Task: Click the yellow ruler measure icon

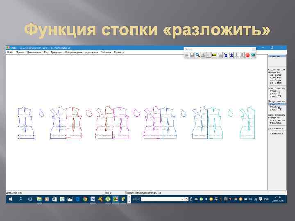Action: (x=214, y=55)
